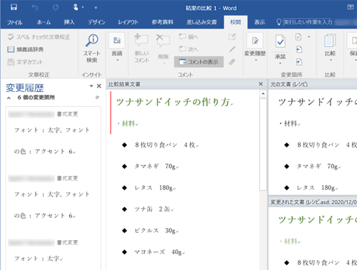Switch to the レイアウト tab
357x270 pixels.
(128, 22)
